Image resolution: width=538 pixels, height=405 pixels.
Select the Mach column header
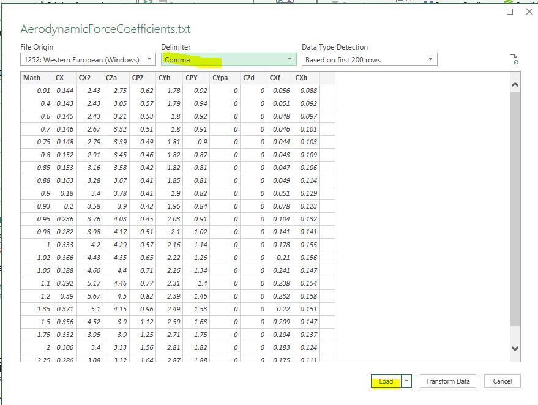tap(32, 78)
